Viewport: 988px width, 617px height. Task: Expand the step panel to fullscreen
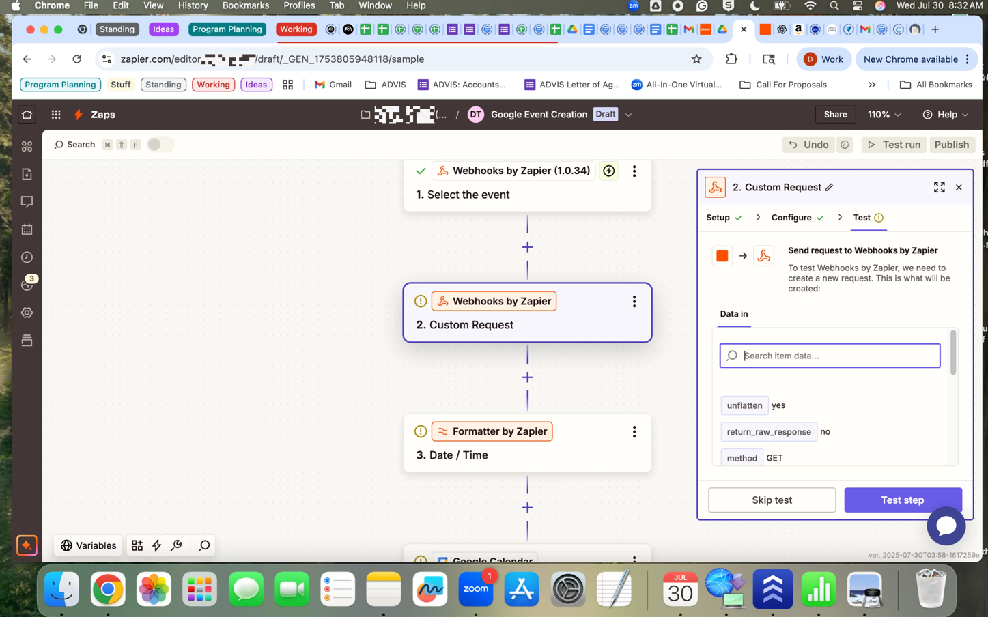tap(940, 188)
